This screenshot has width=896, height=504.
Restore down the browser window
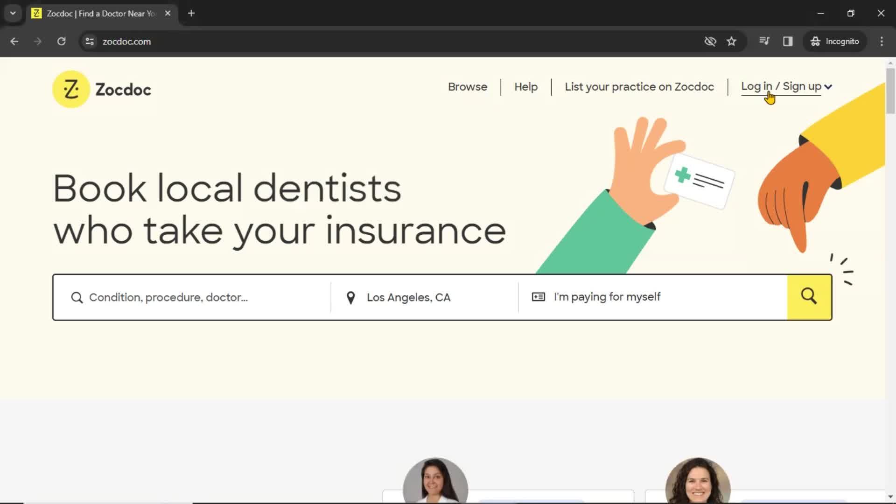[851, 14]
